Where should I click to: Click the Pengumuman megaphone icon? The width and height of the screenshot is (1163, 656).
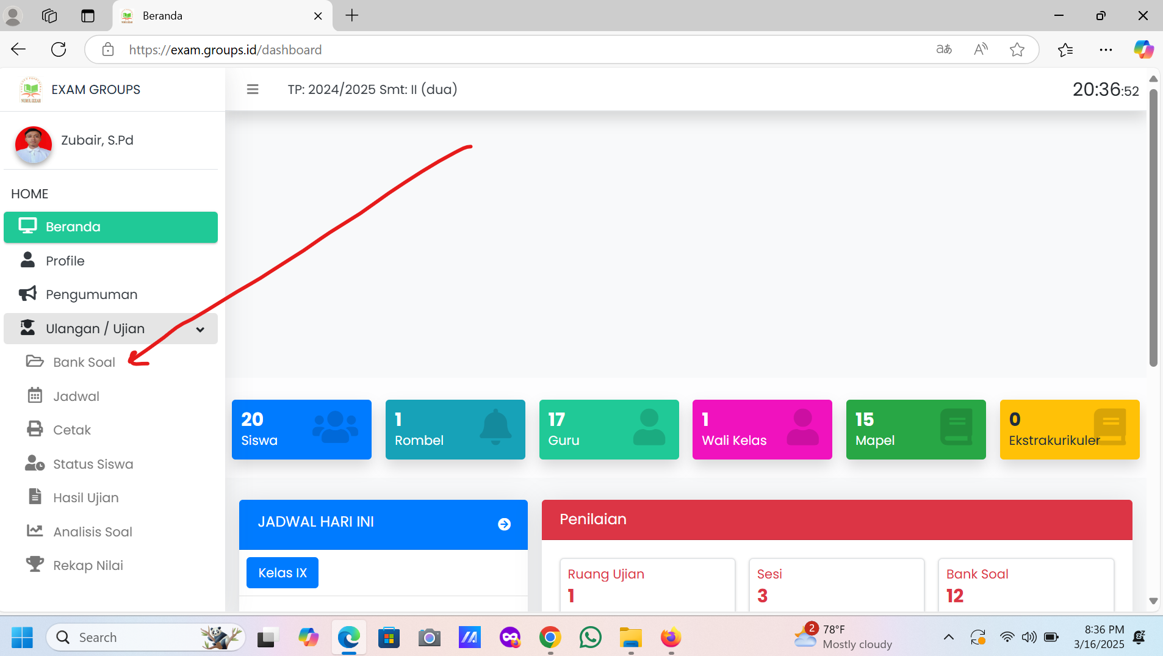[x=27, y=294]
